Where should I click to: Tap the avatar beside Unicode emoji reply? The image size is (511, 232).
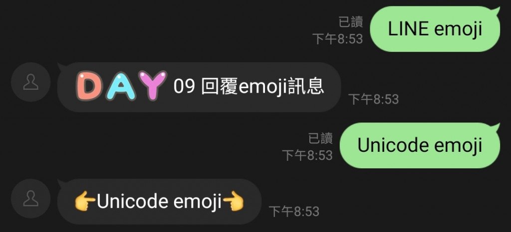tap(30, 198)
